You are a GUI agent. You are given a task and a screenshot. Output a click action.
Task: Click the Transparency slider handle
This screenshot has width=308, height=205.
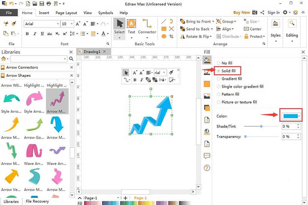pyautogui.click(x=246, y=136)
